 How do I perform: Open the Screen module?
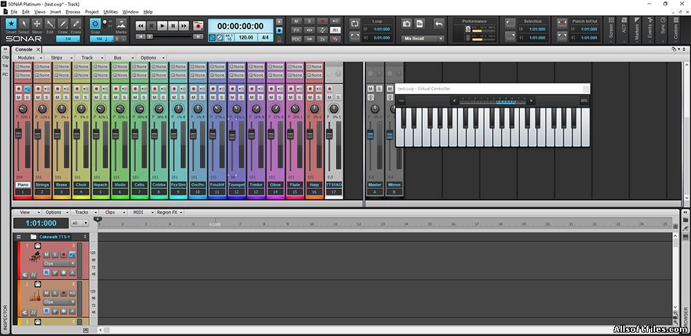click(x=611, y=30)
